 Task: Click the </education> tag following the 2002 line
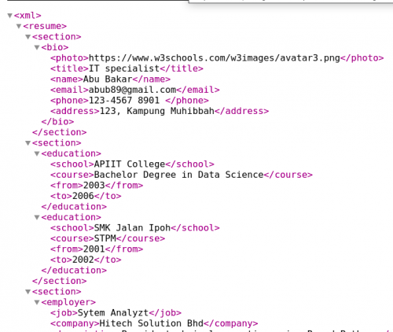tap(74, 271)
